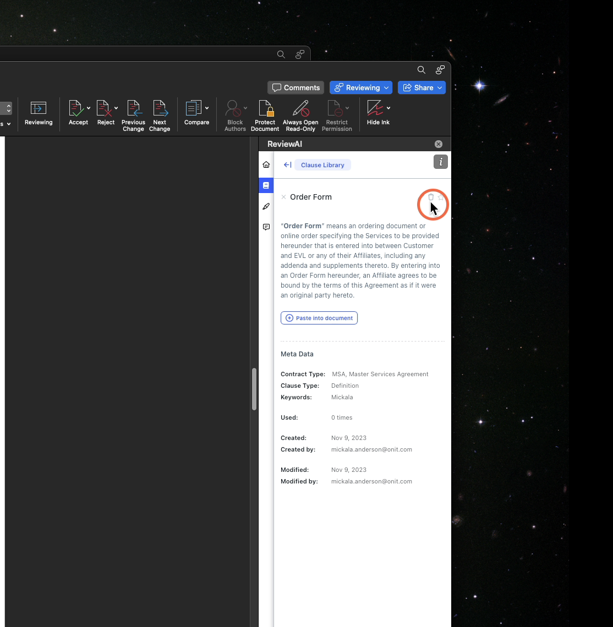Click the Clause Library breadcrumb
This screenshot has width=613, height=627.
[322, 165]
